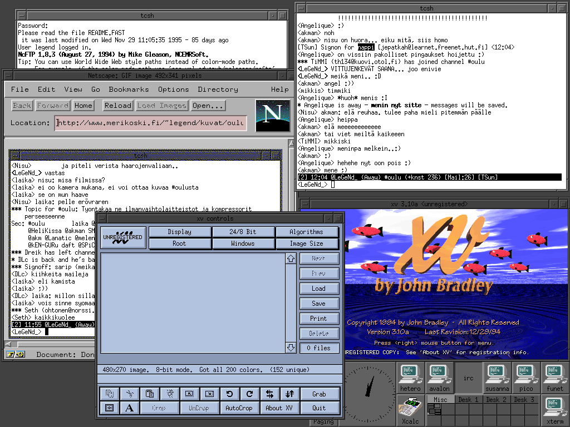Open the hetero terminal icon
Viewport: 570px width, 427px height.
(x=411, y=376)
